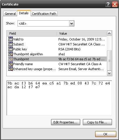119x140 pixels.
Task: Click the Public key field icon
Action: click(10, 49)
